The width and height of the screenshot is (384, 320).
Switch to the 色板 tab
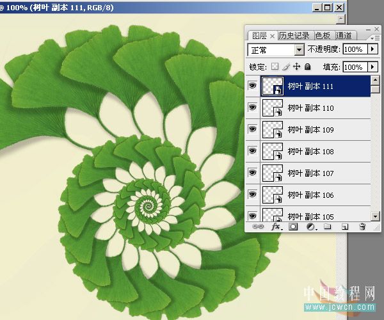(323, 36)
